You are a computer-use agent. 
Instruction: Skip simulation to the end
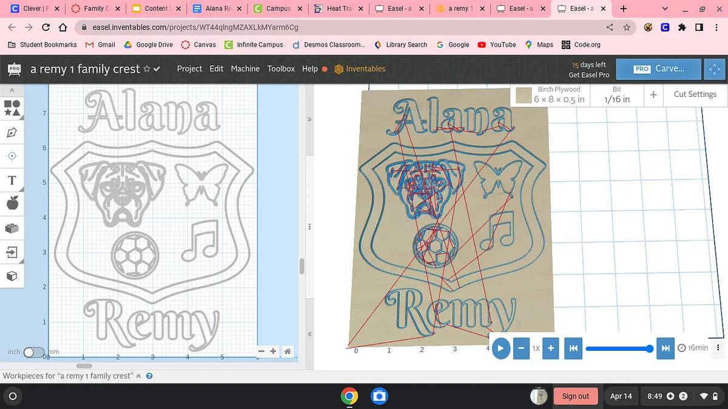(666, 348)
